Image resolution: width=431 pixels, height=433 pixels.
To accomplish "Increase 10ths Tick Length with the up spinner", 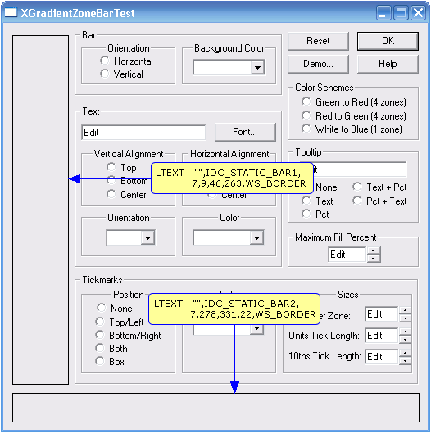I will pyautogui.click(x=405, y=353).
